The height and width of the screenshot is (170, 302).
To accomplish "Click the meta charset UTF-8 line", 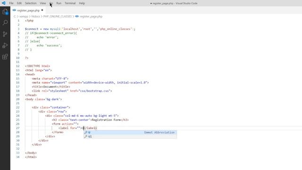I will [50, 79].
